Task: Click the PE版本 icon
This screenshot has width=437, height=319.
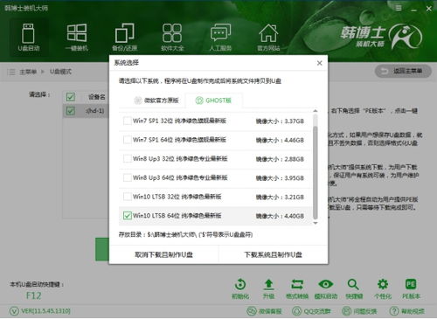Action: [x=411, y=284]
